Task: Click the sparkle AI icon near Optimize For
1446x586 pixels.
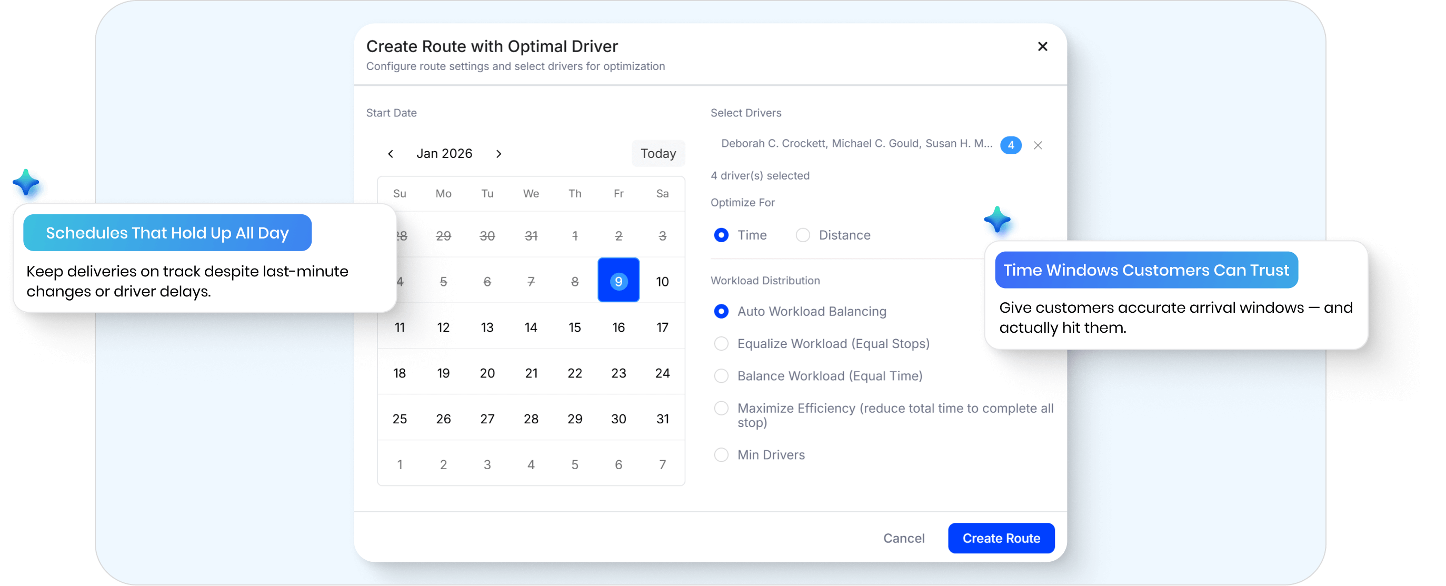Action: (x=997, y=220)
